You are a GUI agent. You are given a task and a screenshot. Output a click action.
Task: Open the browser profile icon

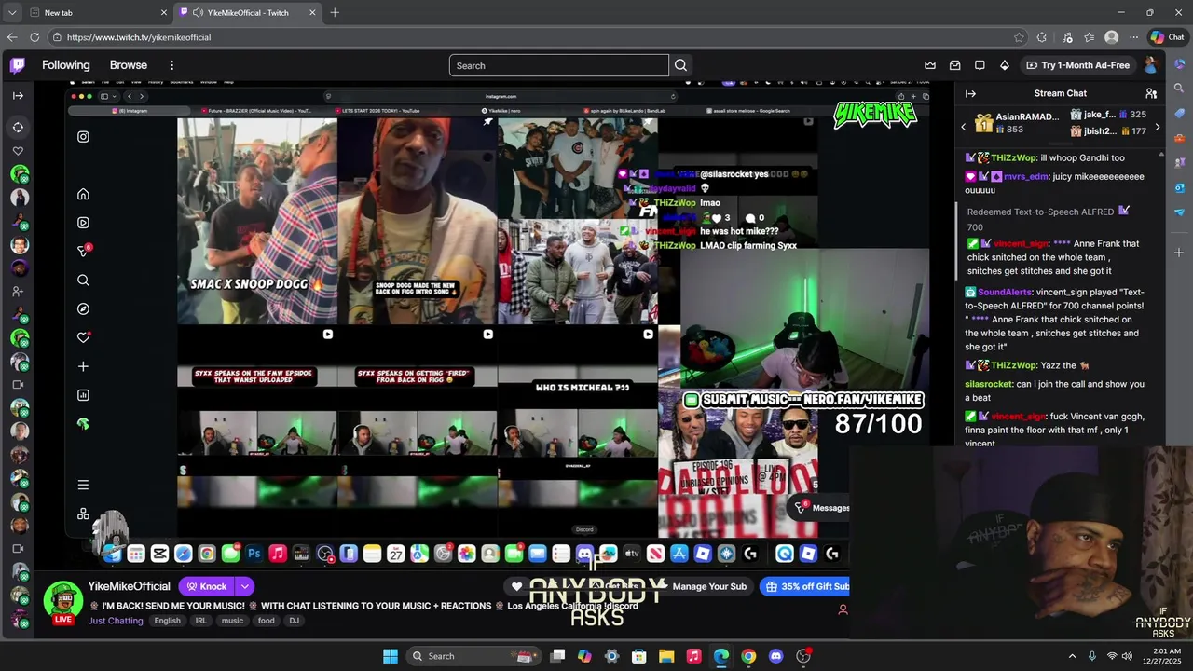(1111, 37)
